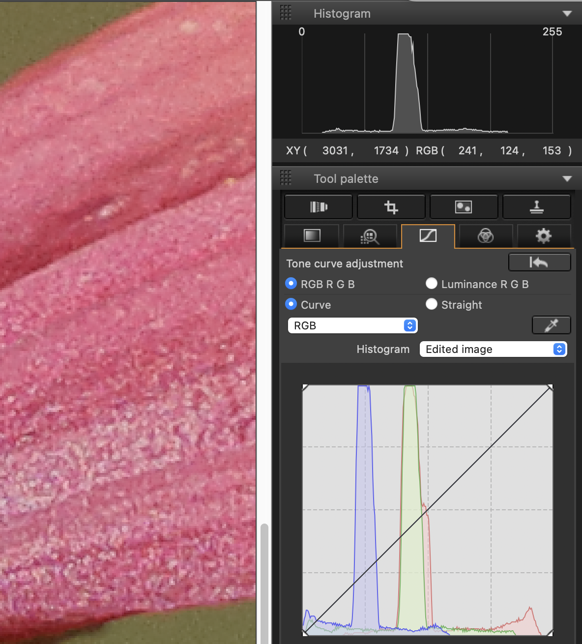Select the RGB R G B radio button
Viewport: 582px width, 644px height.
pyautogui.click(x=291, y=284)
